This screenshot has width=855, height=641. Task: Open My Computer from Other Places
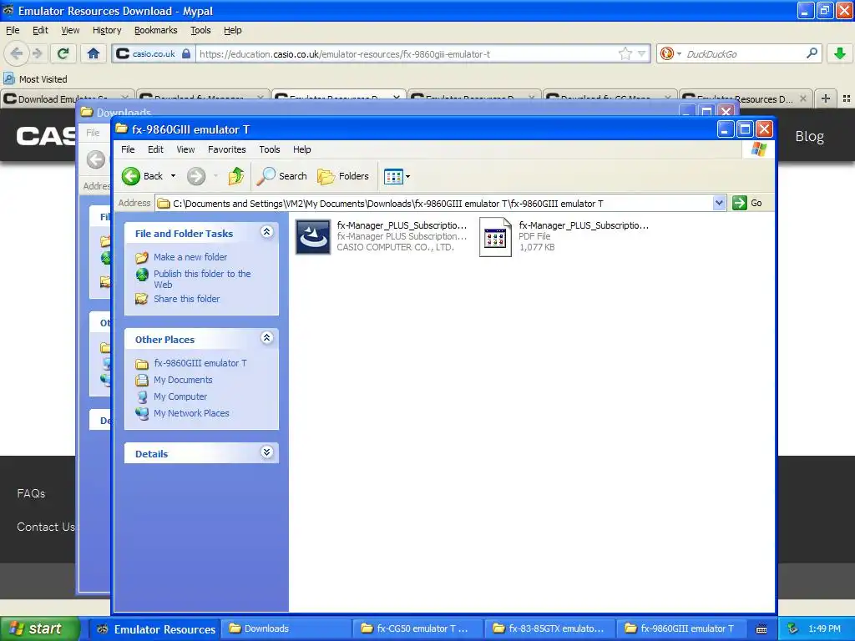pyautogui.click(x=180, y=396)
